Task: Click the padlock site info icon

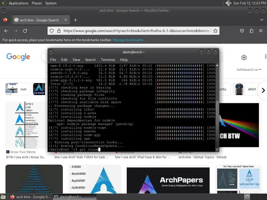Action: pos(59,31)
